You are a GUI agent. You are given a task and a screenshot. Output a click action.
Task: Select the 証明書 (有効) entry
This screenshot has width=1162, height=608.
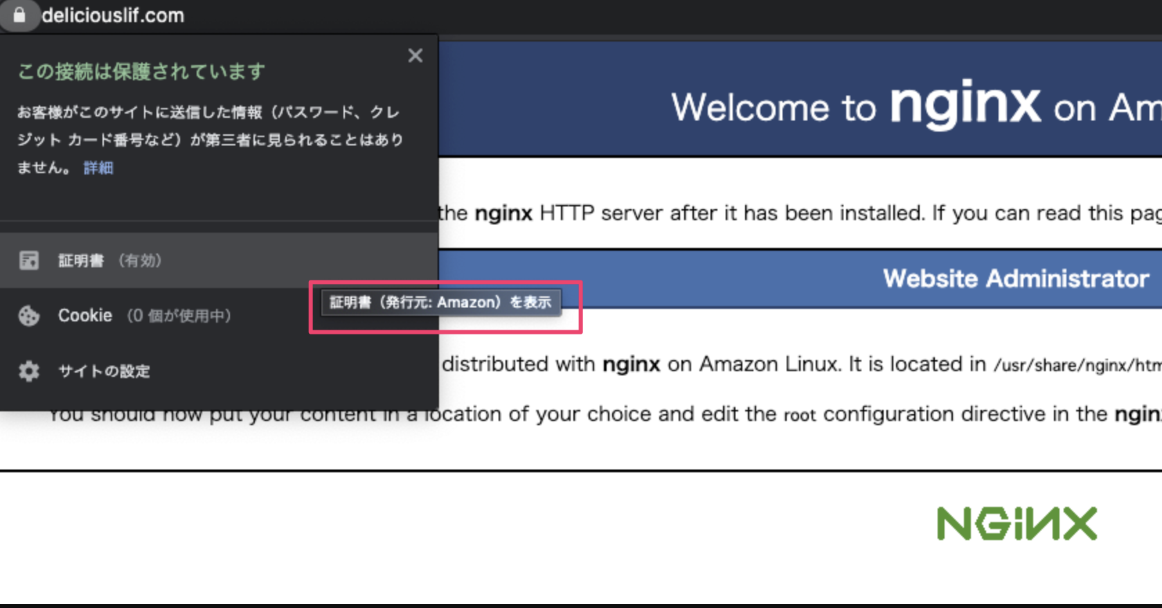[x=109, y=260]
